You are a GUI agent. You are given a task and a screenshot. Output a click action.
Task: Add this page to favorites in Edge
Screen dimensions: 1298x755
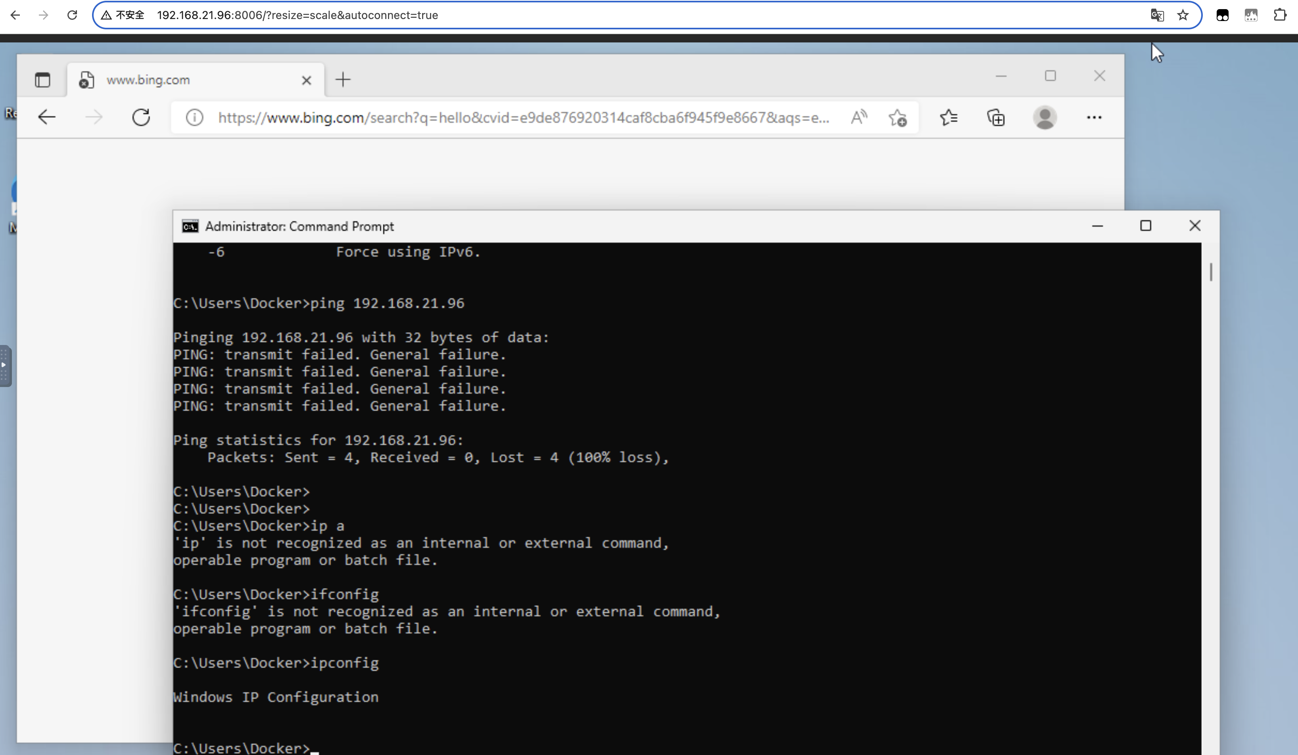[x=898, y=117]
